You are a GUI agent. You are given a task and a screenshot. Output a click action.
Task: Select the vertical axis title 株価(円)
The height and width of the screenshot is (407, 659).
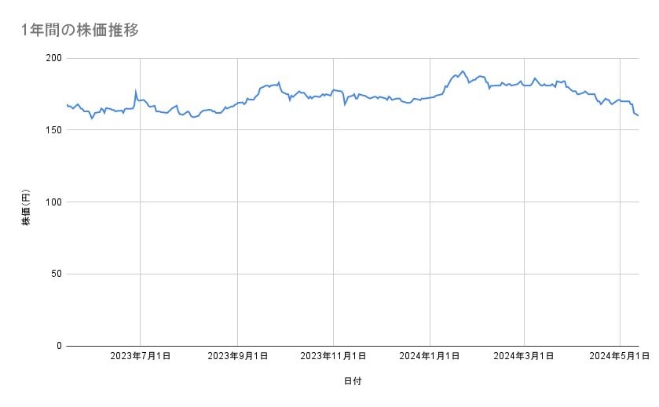[x=26, y=208]
